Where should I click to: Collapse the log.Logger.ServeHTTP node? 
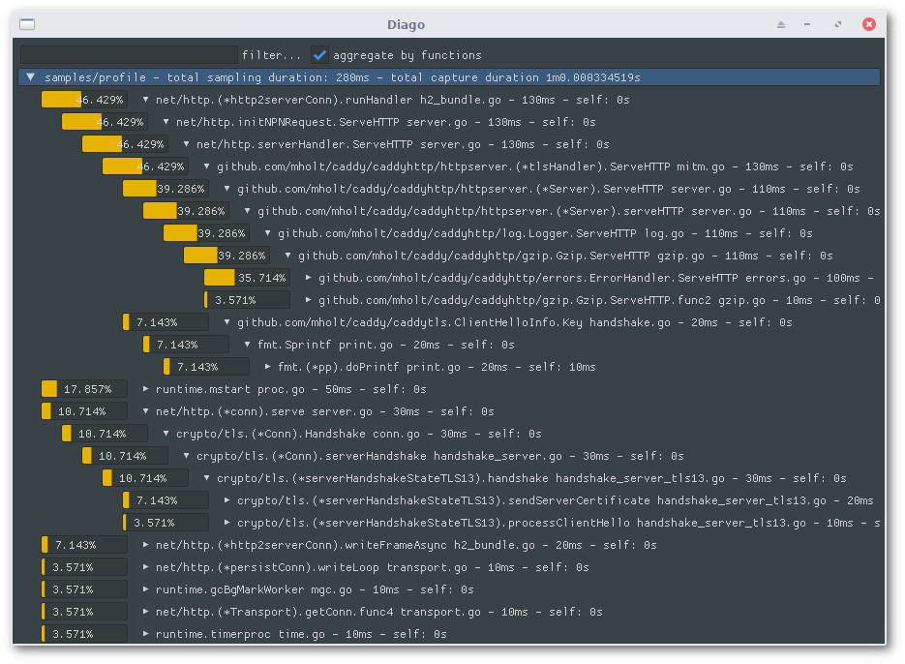point(268,233)
